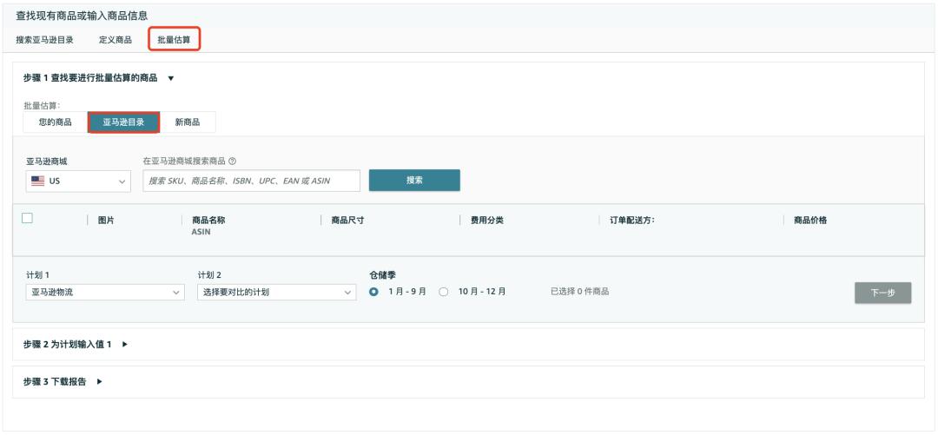Switch to the 新商品 segment button

(x=188, y=122)
